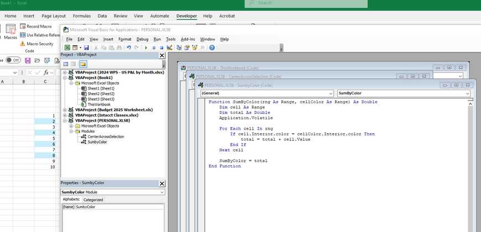The image size is (481, 232).
Task: Toggle Use Relative References in Excel ribbon
Action: pos(40,35)
